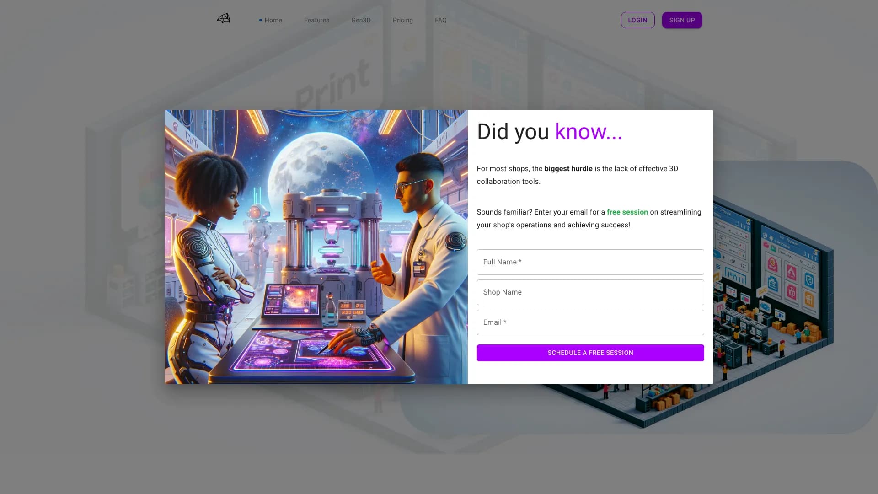The width and height of the screenshot is (878, 494).
Task: Click the faded "Print" text in the background
Action: pyautogui.click(x=333, y=85)
